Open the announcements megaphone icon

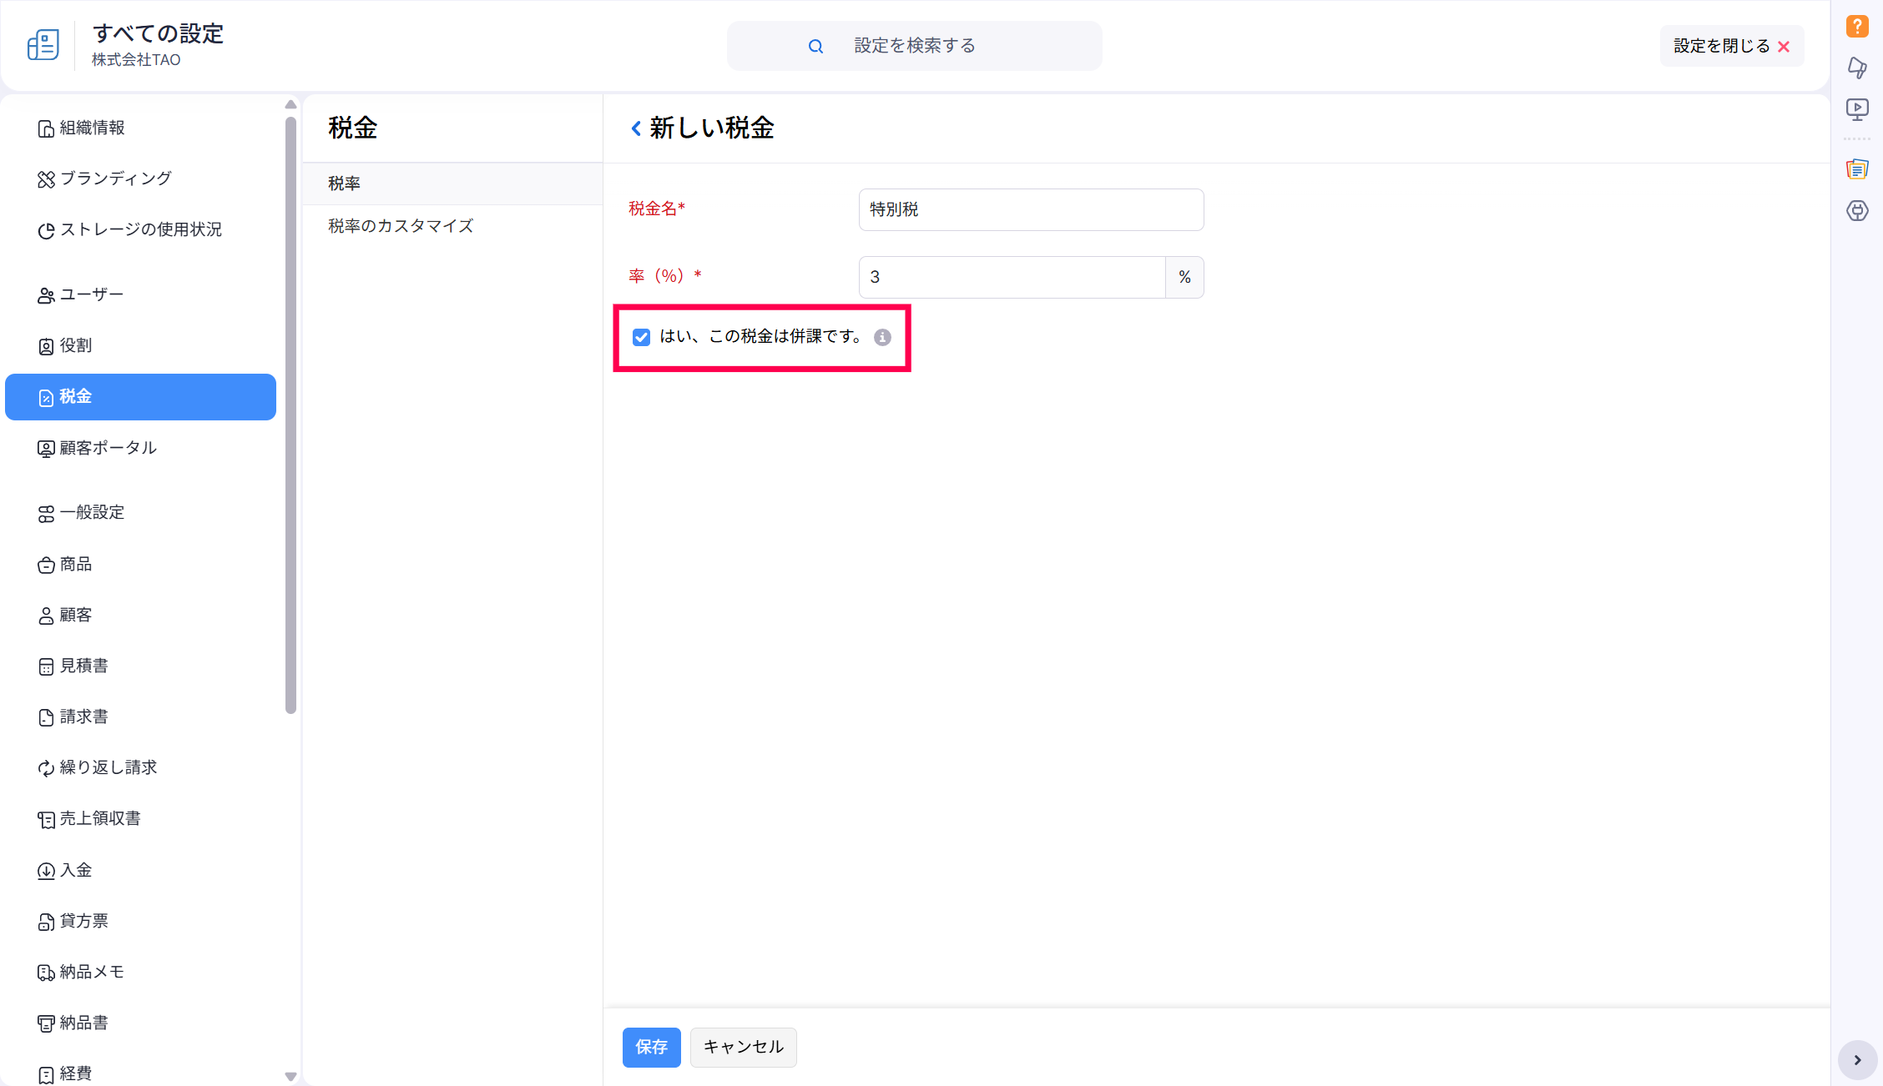click(x=1856, y=68)
